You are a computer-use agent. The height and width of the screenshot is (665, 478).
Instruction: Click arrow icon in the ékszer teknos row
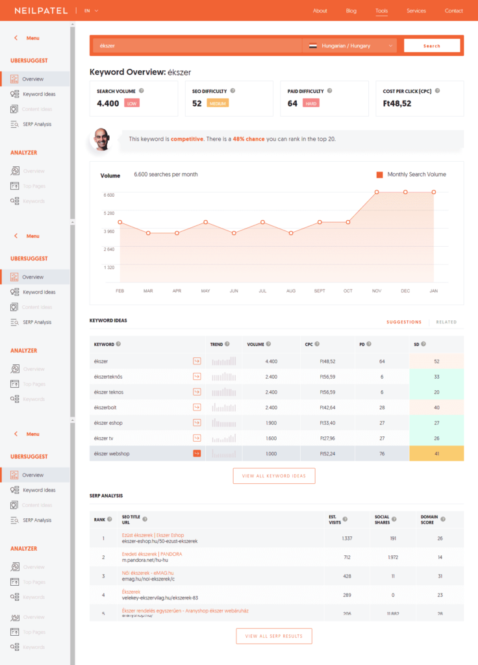(x=197, y=392)
